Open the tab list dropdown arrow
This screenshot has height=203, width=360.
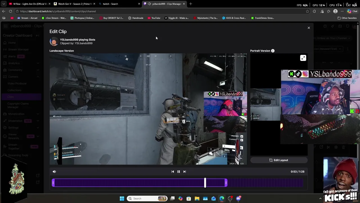[4, 4]
